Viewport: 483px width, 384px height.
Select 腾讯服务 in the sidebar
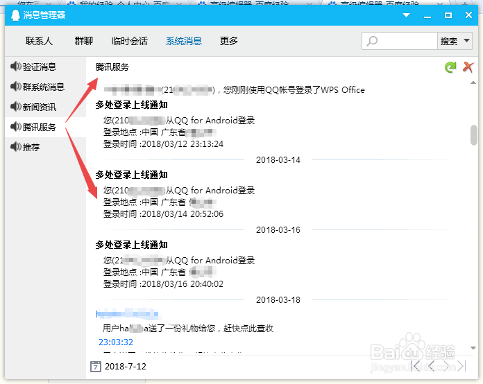click(45, 127)
